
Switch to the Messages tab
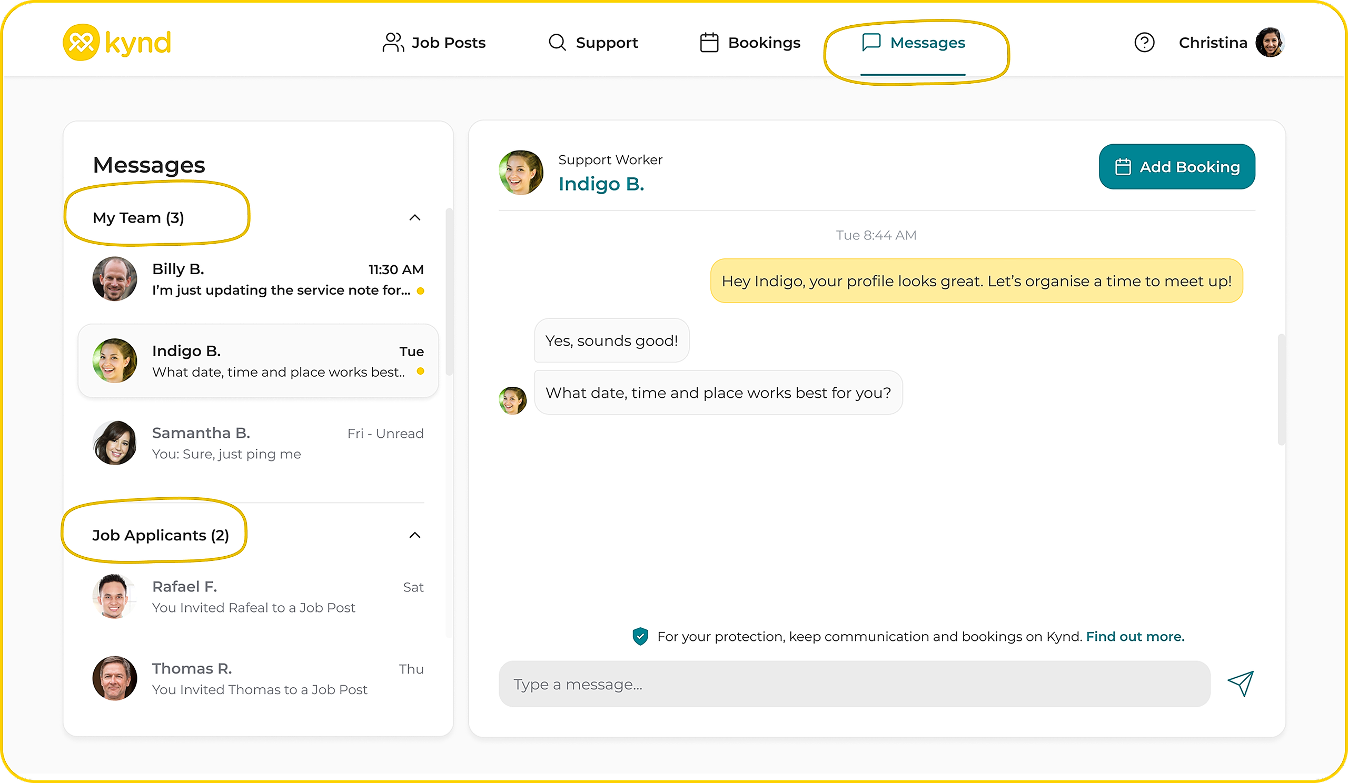[x=914, y=42]
